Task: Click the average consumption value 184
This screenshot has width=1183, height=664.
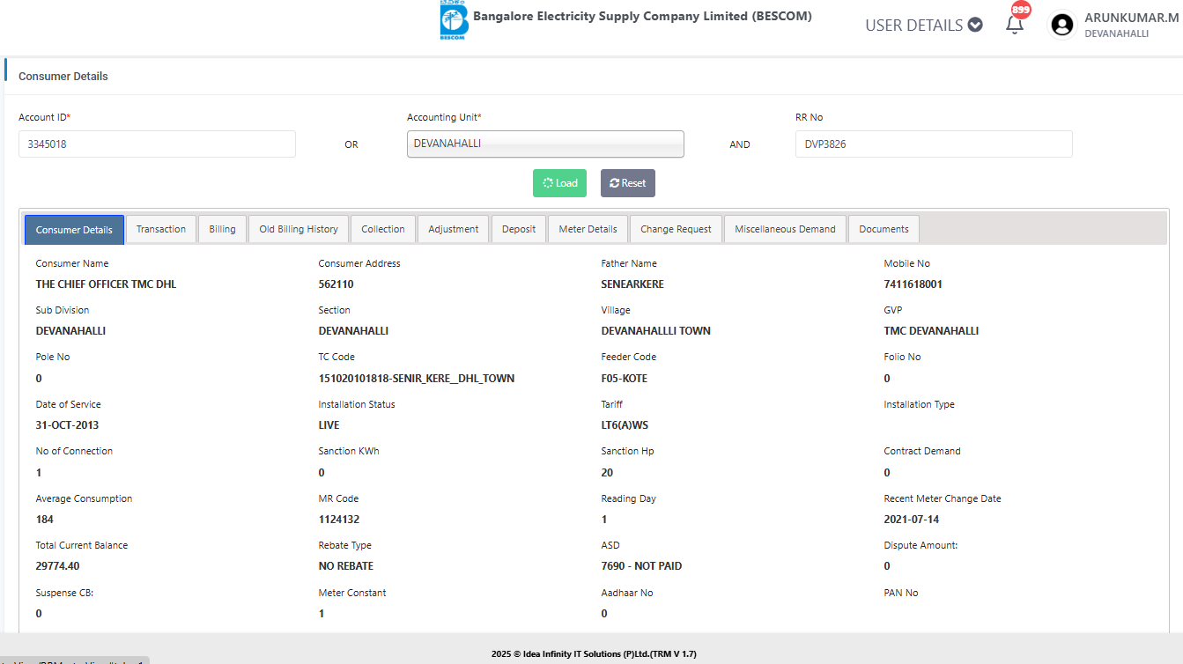Action: pos(45,520)
